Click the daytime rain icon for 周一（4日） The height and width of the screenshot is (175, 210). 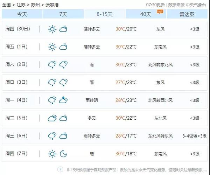(52, 100)
